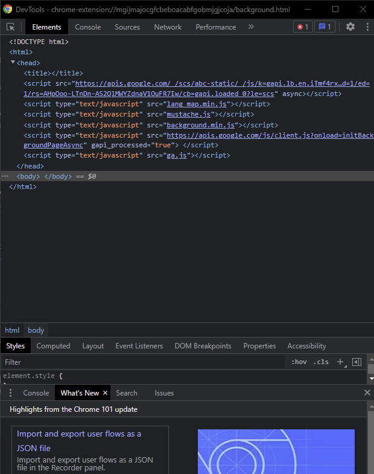This screenshot has height=474, width=374.
Task: Activate the inspect element picker
Action: click(10, 27)
